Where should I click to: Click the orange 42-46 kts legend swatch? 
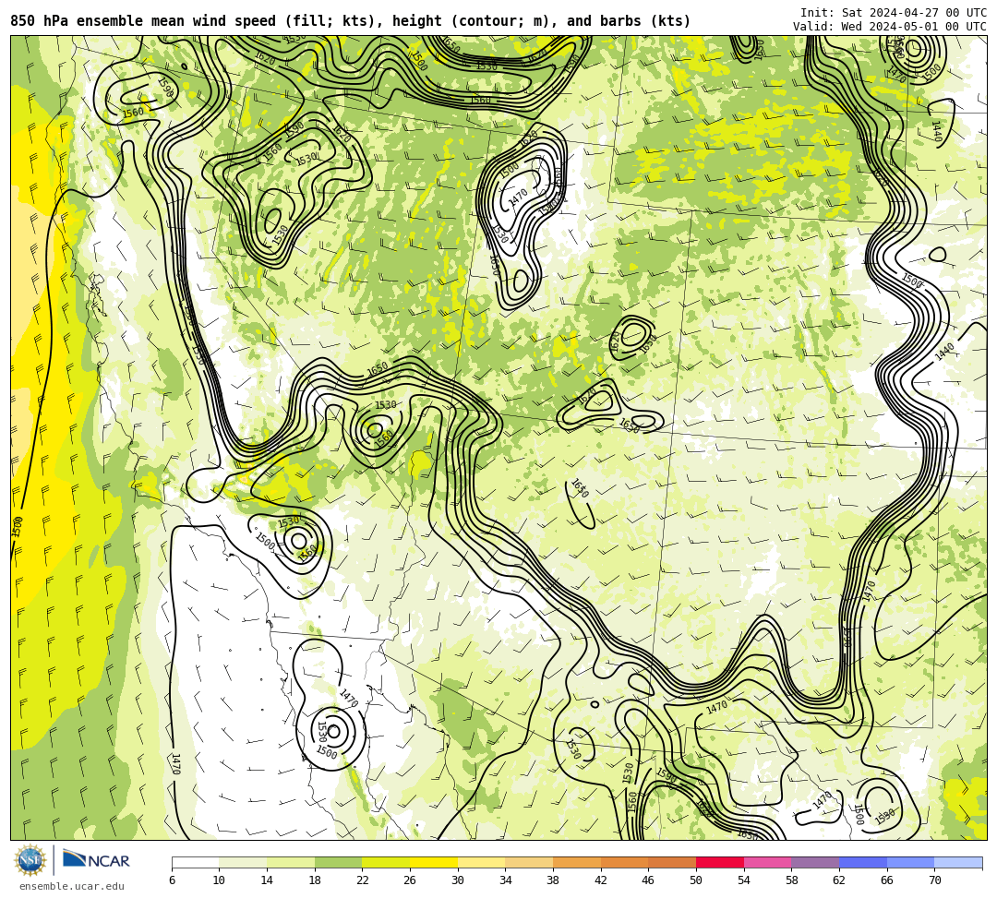(x=624, y=862)
